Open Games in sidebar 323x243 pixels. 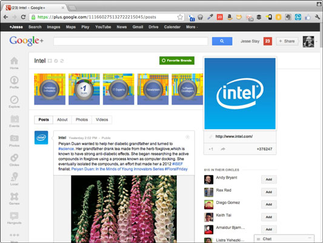pos(14,199)
